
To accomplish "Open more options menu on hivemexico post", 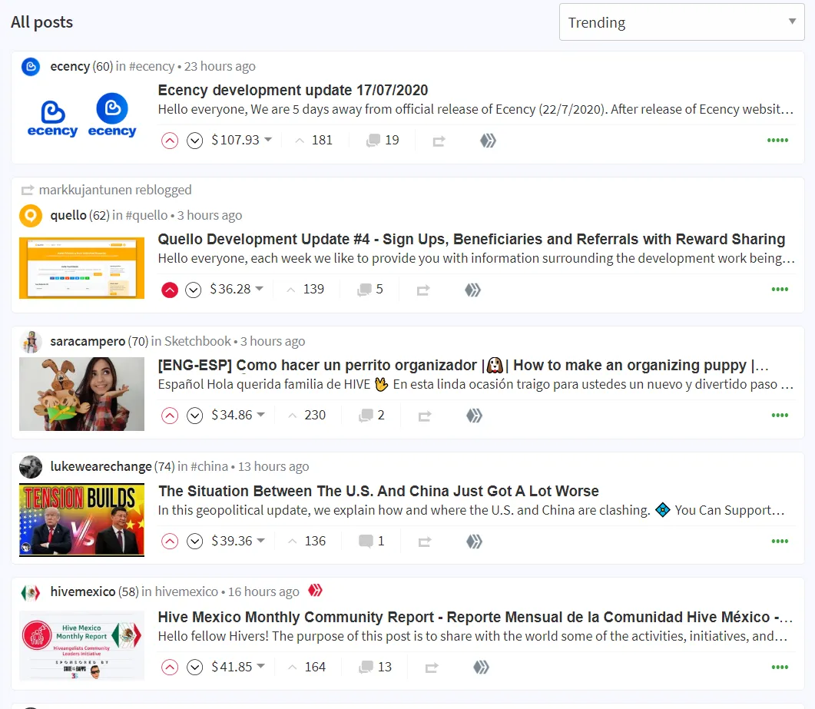I will [x=780, y=667].
